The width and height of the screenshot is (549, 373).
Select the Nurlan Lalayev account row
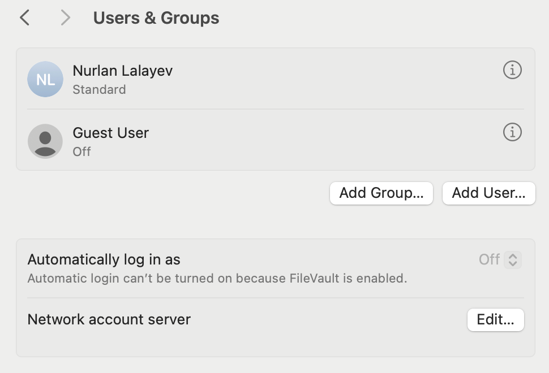(226, 79)
